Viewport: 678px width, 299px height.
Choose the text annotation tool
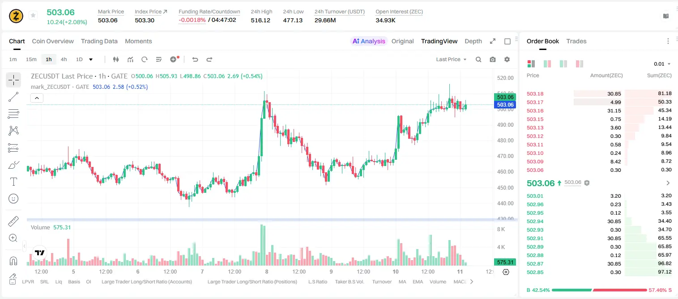coord(13,182)
